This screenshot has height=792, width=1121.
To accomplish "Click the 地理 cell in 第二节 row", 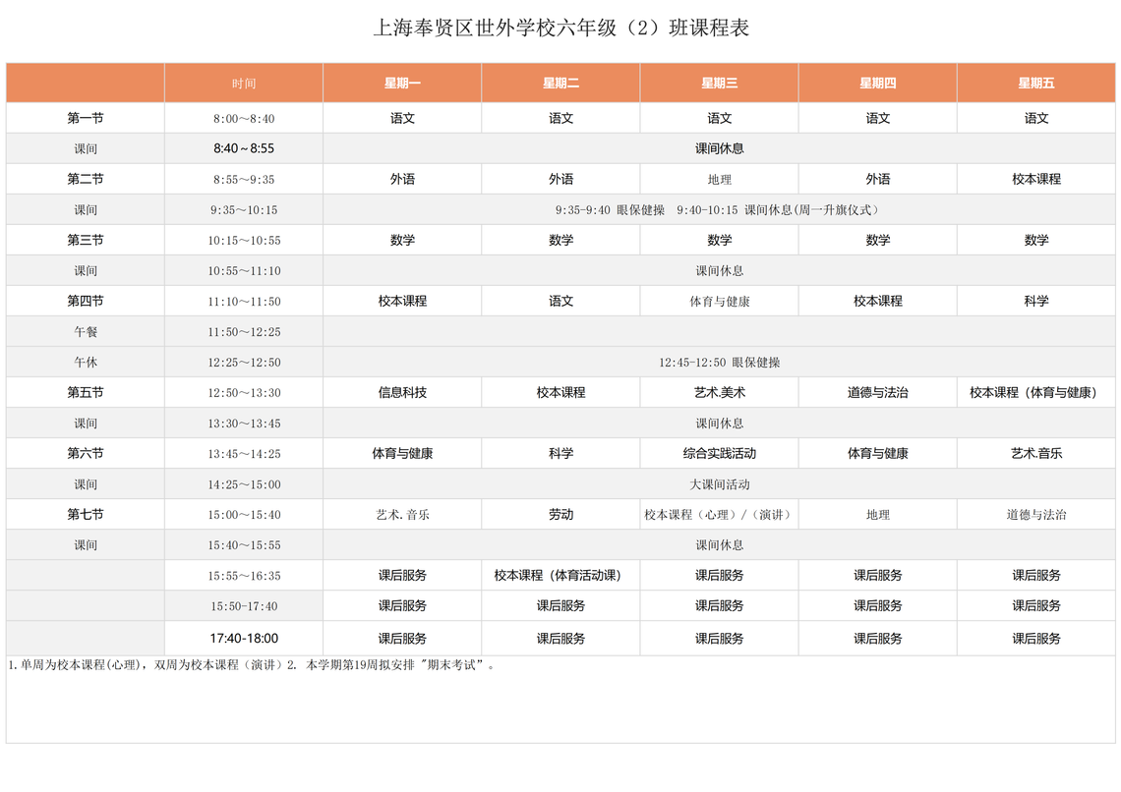I will pyautogui.click(x=719, y=179).
